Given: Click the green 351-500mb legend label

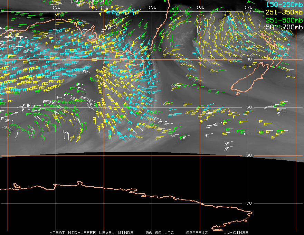Looking at the screenshot, I should click(284, 20).
